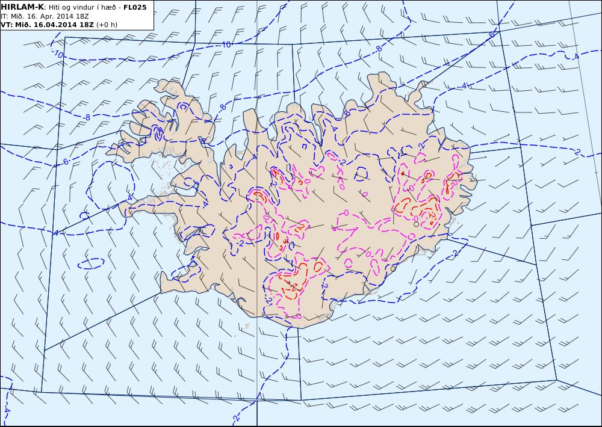602x427 pixels.
Task: Click the VT: Mið. 16.04.2014 18Z valid time
Action: point(47,25)
